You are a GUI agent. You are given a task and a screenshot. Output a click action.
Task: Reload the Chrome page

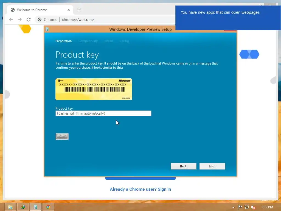(x=29, y=20)
